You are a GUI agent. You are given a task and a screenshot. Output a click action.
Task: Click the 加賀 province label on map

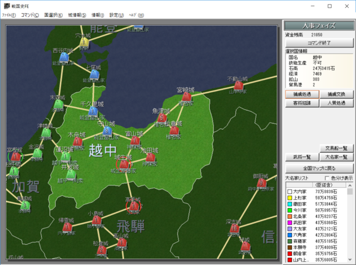[x=26, y=187]
